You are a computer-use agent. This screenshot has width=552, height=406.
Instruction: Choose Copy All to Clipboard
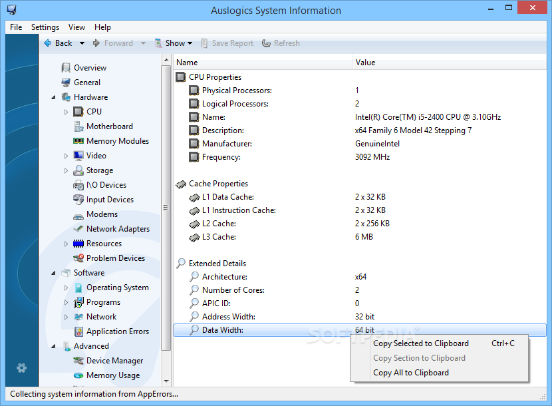coord(440,373)
